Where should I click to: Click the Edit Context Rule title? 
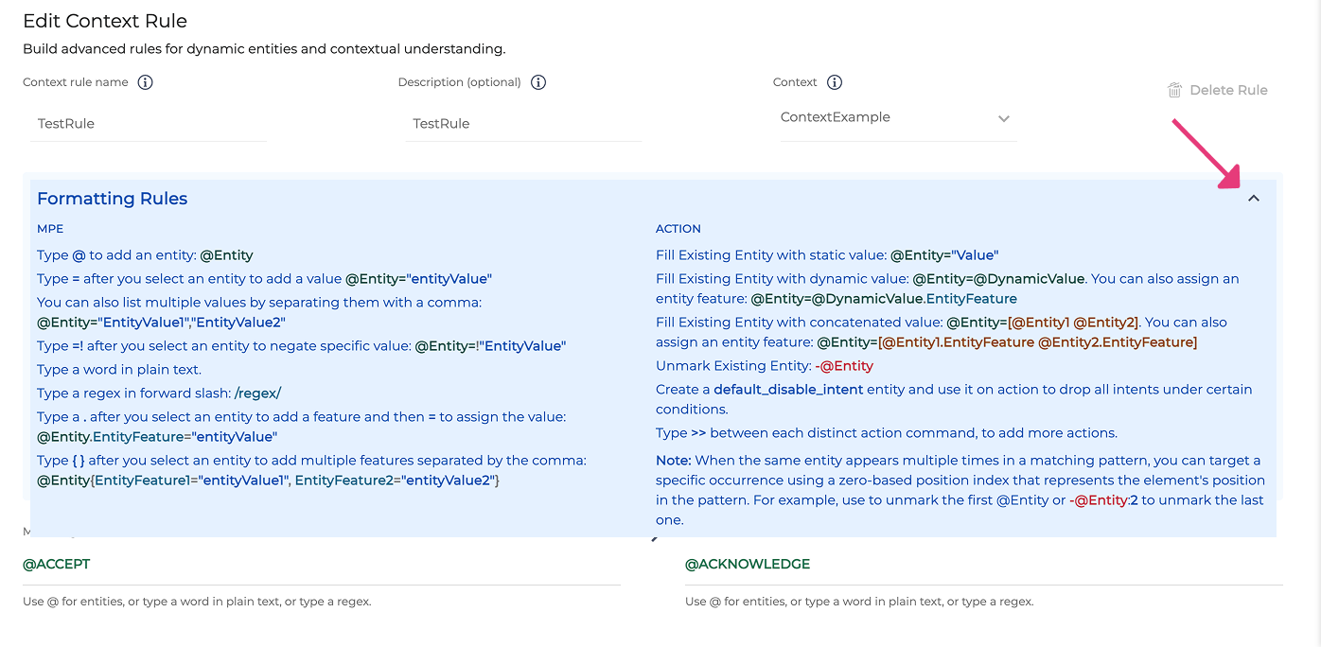105,21
